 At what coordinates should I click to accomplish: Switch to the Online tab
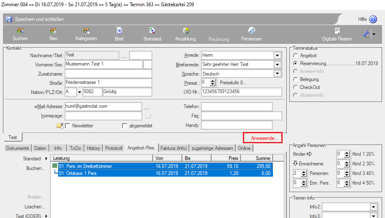[244, 148]
